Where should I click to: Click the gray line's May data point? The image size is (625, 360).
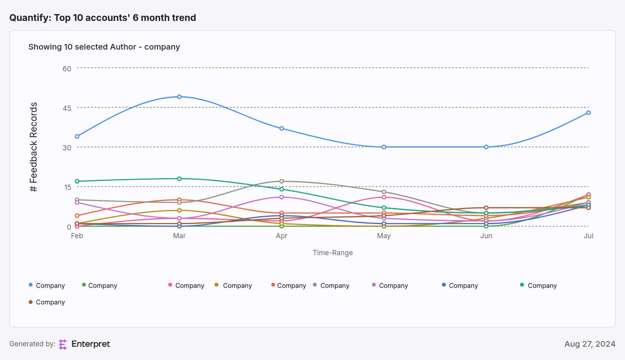tap(384, 192)
